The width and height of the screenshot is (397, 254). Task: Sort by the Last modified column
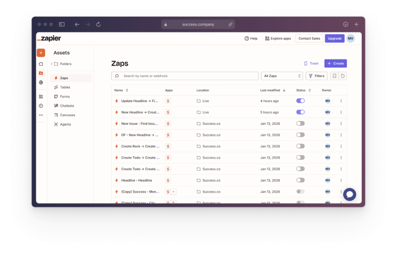tap(272, 90)
